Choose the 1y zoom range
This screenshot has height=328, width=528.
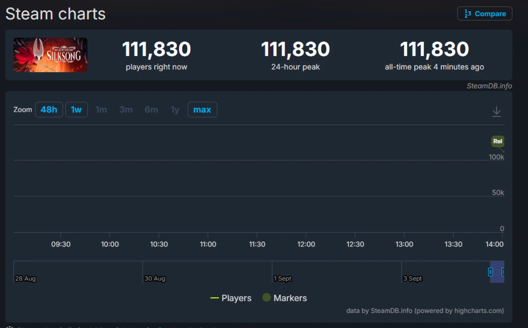tap(175, 110)
